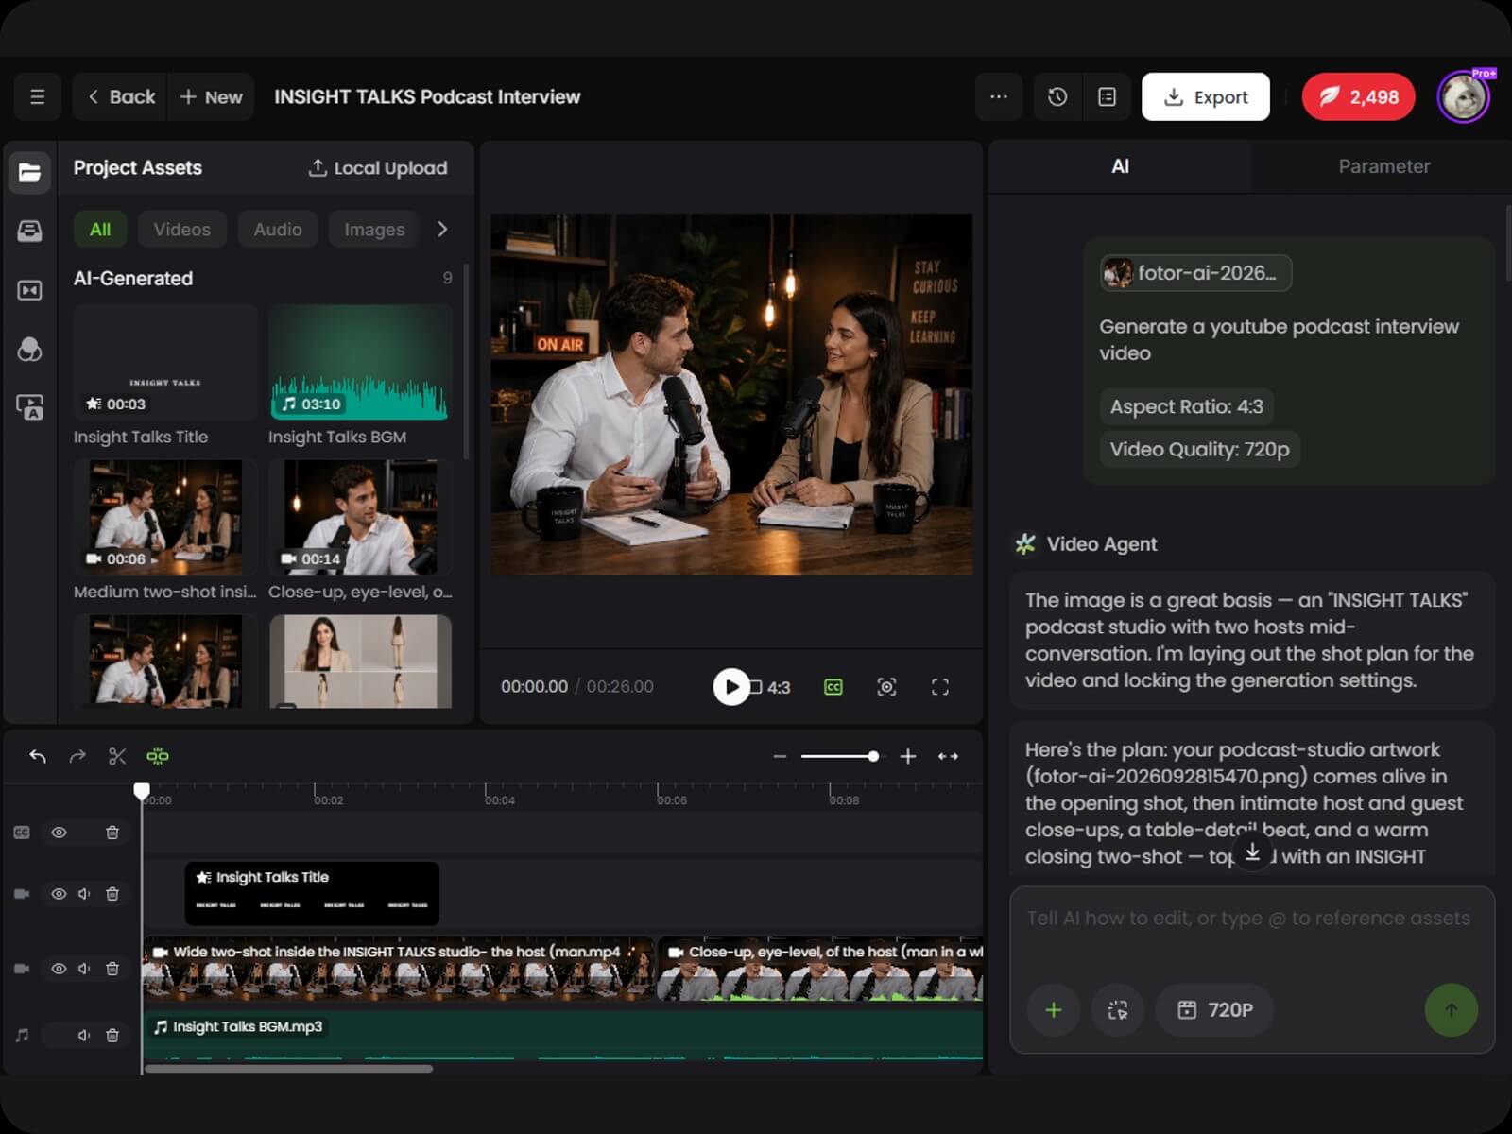Viewport: 1512px width, 1134px height.
Task: Switch to the AI tab
Action: point(1121,166)
